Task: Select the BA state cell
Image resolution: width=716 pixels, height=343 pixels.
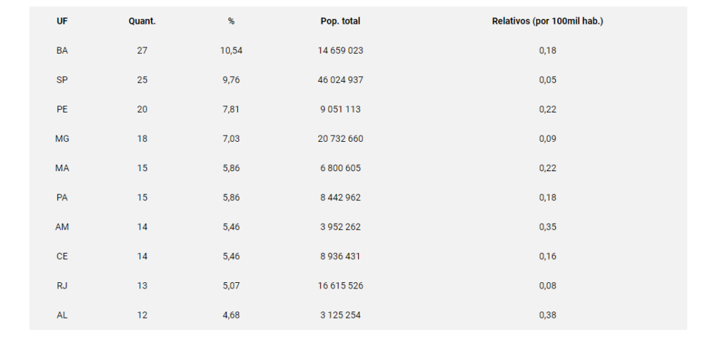Action: 62,50
